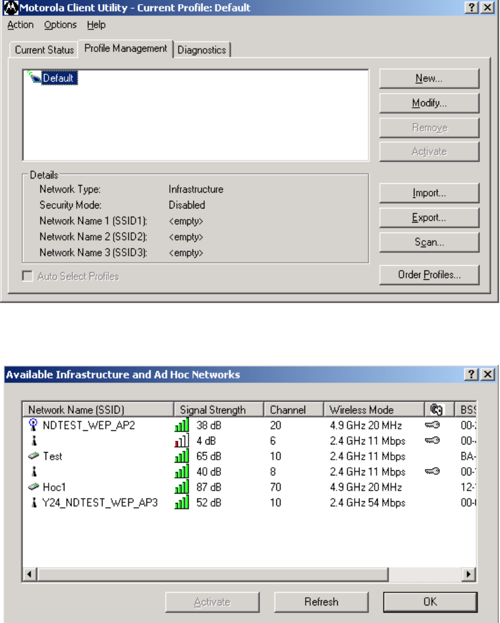The image size is (500, 623).
Task: Toggle the Auto Select Profiles checkbox
Action: pyautogui.click(x=28, y=276)
